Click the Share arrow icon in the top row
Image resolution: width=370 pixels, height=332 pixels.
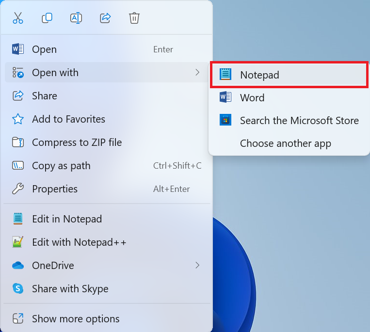coord(105,18)
